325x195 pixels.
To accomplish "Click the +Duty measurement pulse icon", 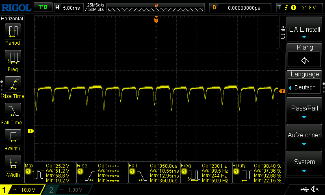I will click(246, 176).
